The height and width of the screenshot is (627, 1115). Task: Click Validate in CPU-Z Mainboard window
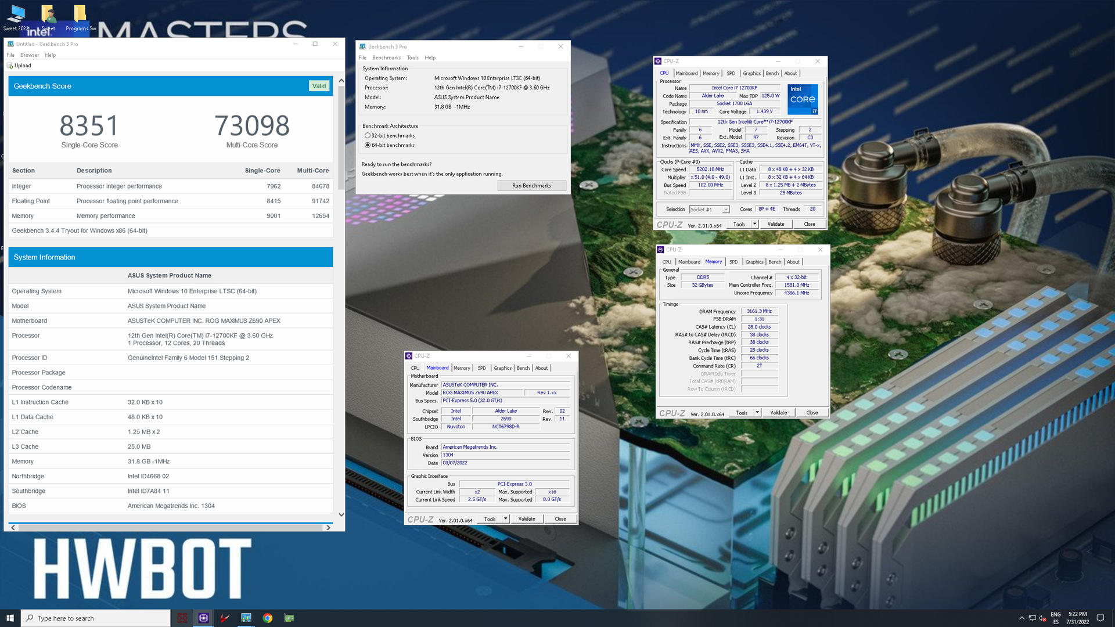coord(527,519)
